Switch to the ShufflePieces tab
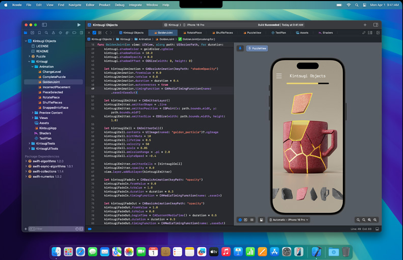403x260 pixels. 222,33
